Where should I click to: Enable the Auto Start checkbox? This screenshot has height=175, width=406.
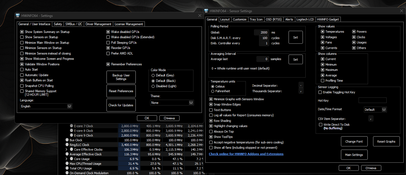[22, 70]
